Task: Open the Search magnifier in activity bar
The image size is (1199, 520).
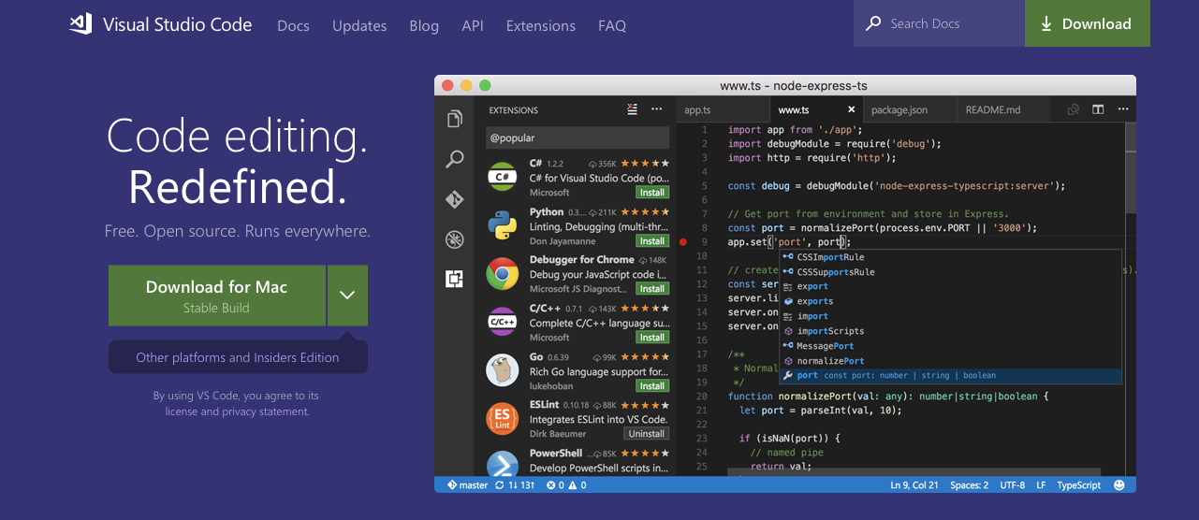Action: 455,159
